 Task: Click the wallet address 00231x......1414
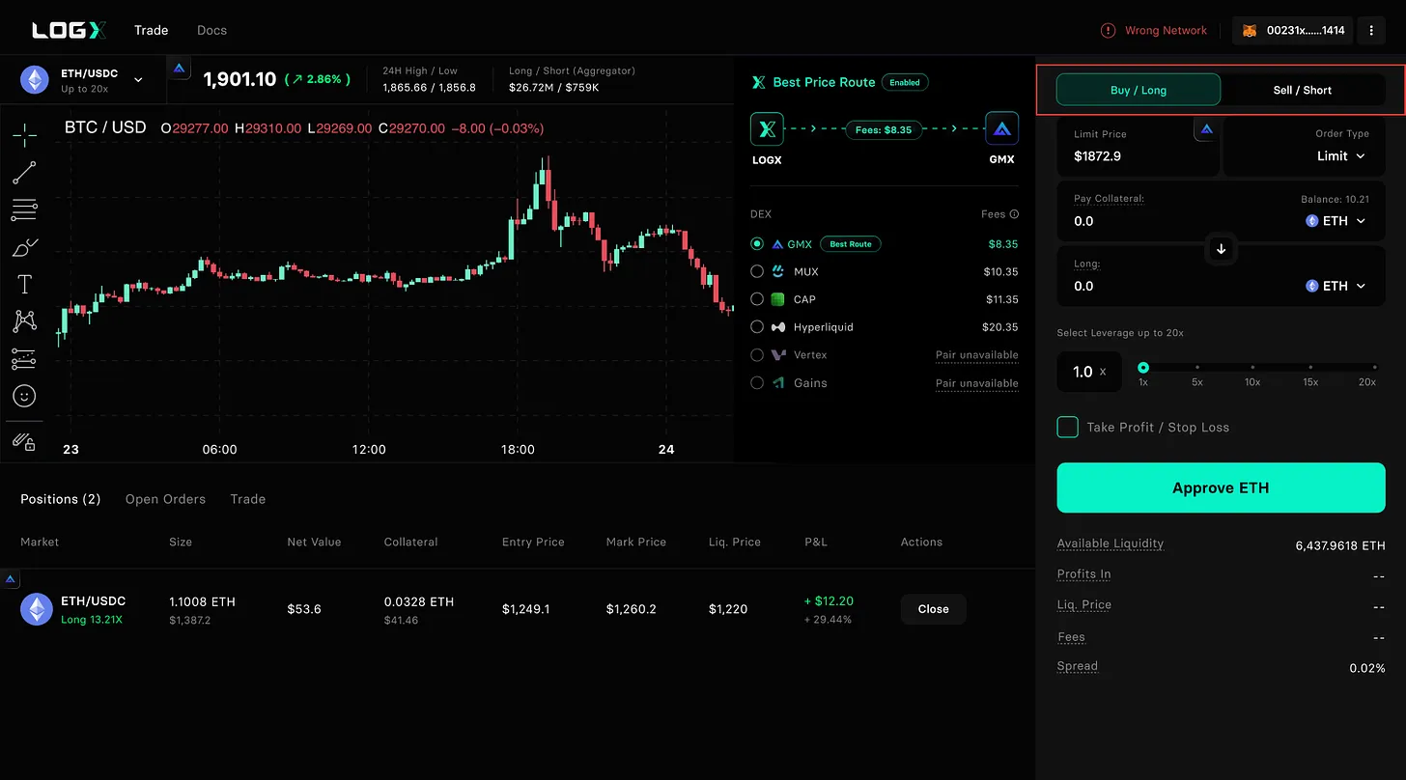pyautogui.click(x=1306, y=31)
